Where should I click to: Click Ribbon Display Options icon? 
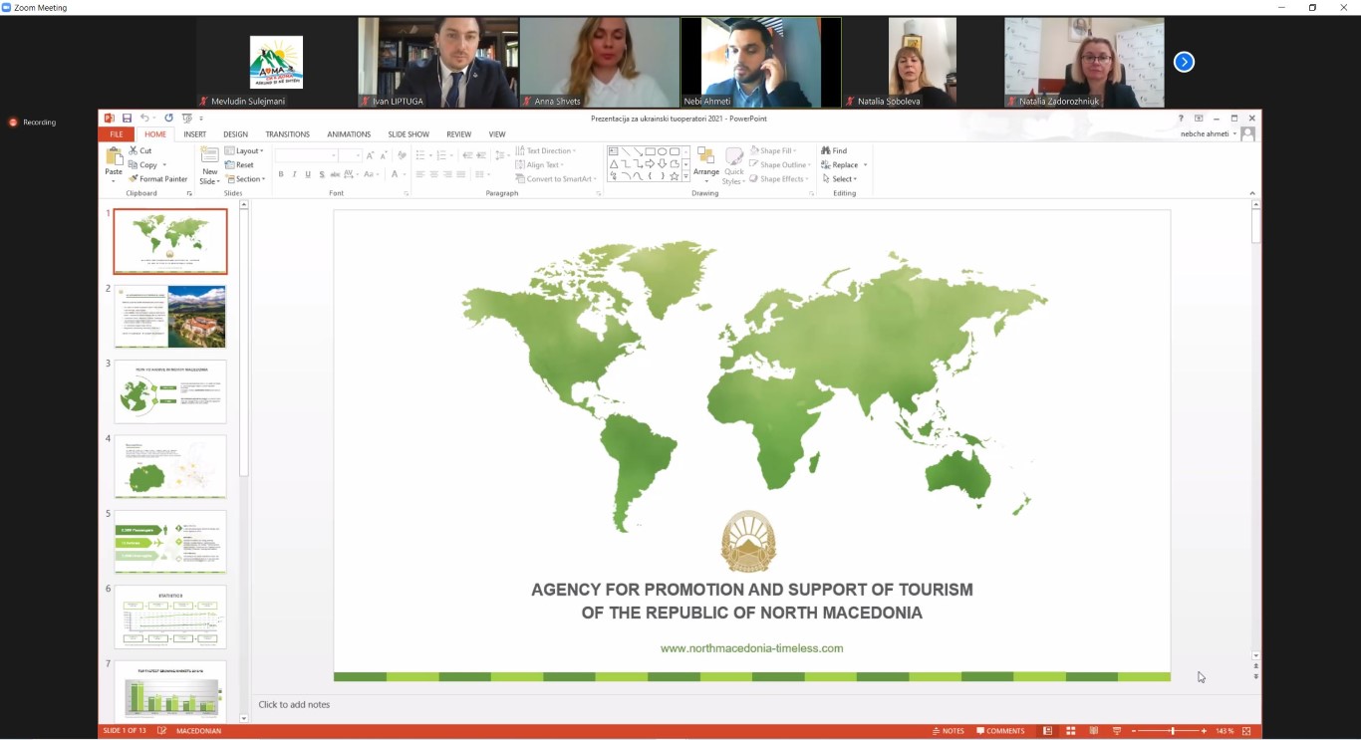(x=1199, y=119)
